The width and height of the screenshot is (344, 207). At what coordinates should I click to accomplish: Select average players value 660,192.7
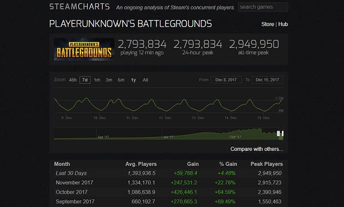(143, 201)
